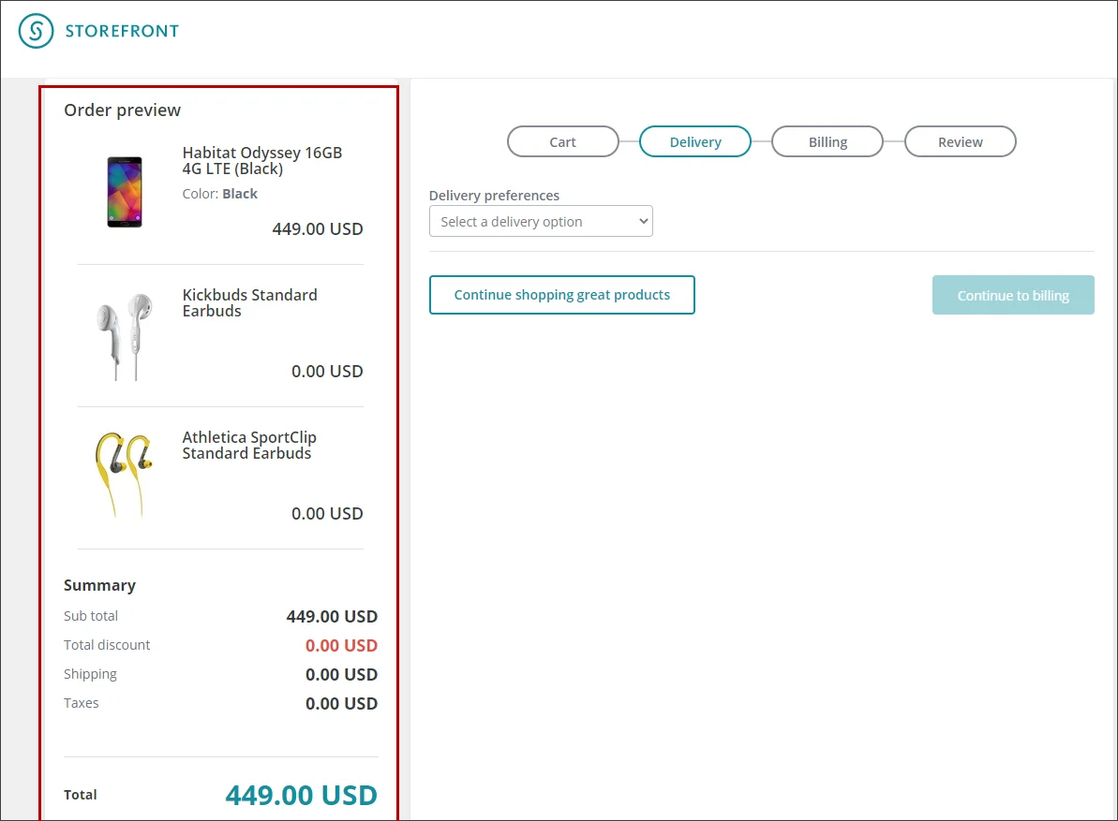The width and height of the screenshot is (1118, 821).
Task: Click the Shipping label
Action: [90, 674]
